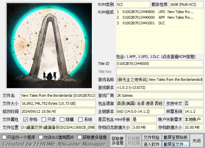205x148 pixels.
Task: Click the empty Title Key field
Action: (160, 72)
